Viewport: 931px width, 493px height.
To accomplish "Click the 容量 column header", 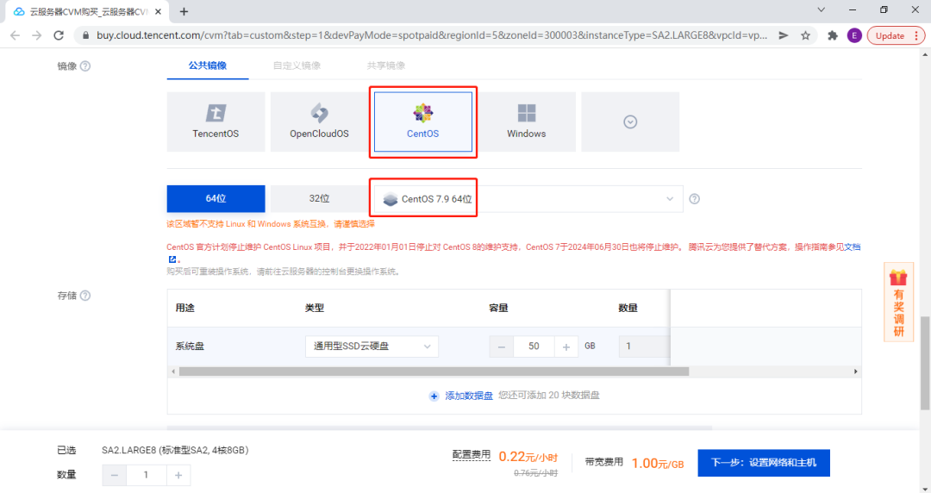I will tap(499, 308).
